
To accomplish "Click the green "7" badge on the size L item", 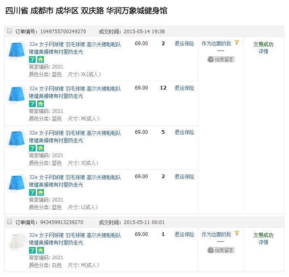I will point(32,192).
